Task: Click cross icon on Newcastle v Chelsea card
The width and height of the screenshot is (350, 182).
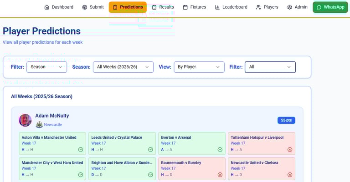Action: 290,175
